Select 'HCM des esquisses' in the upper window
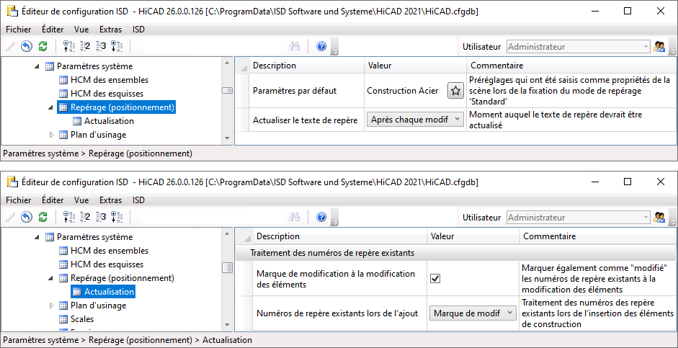 [107, 94]
